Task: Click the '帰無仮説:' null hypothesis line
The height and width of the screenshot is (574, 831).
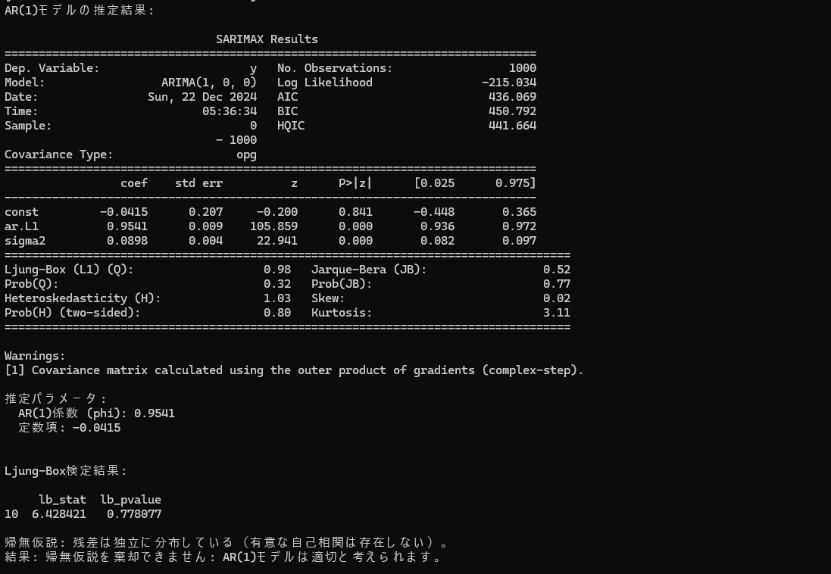Action: point(226,542)
